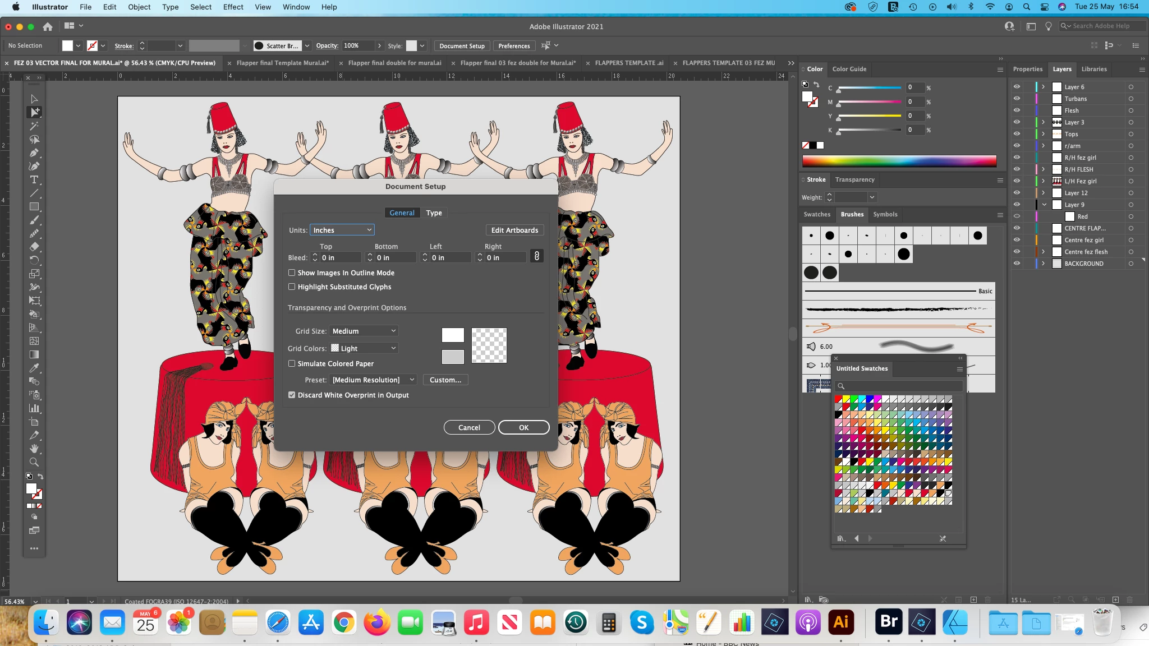Activate the Hand tool
This screenshot has height=646, width=1149.
pyautogui.click(x=34, y=449)
